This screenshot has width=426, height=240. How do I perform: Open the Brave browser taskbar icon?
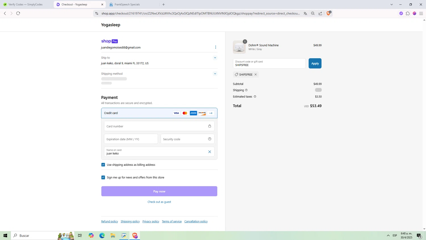coord(135,235)
